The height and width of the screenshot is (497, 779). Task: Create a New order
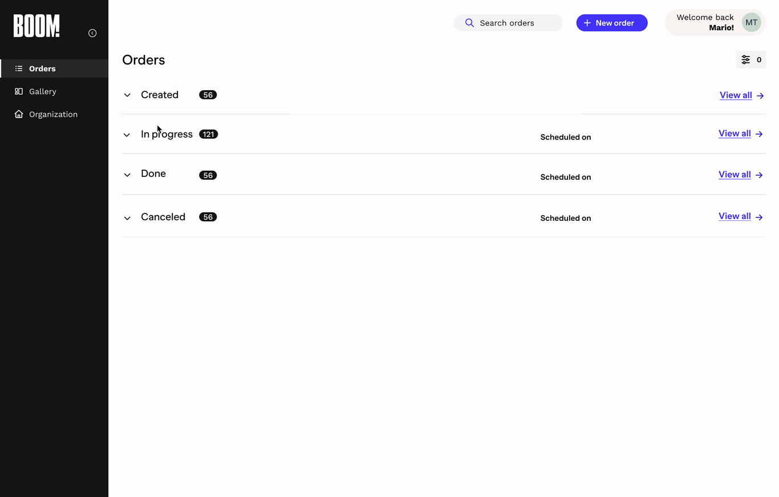point(611,23)
